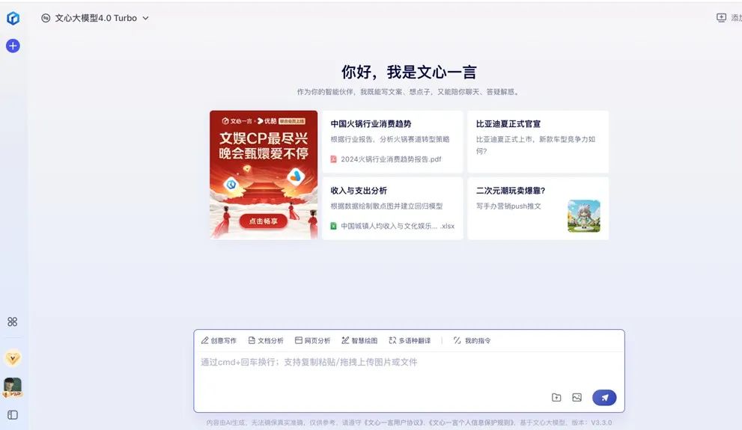Viewport: 742px width, 430px height.
Task: Select the 智慧绘图 tool
Action: tap(359, 340)
